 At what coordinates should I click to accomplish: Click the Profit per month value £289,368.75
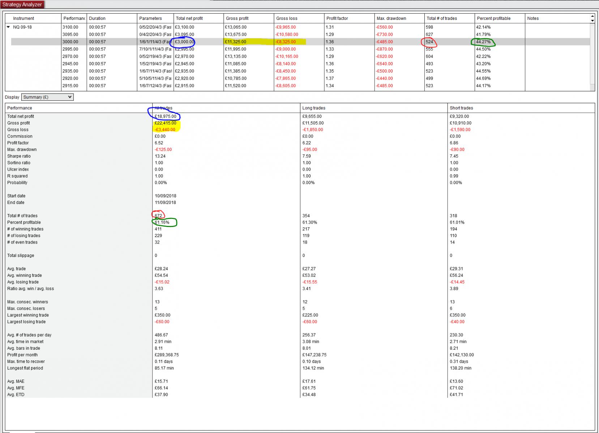[167, 355]
